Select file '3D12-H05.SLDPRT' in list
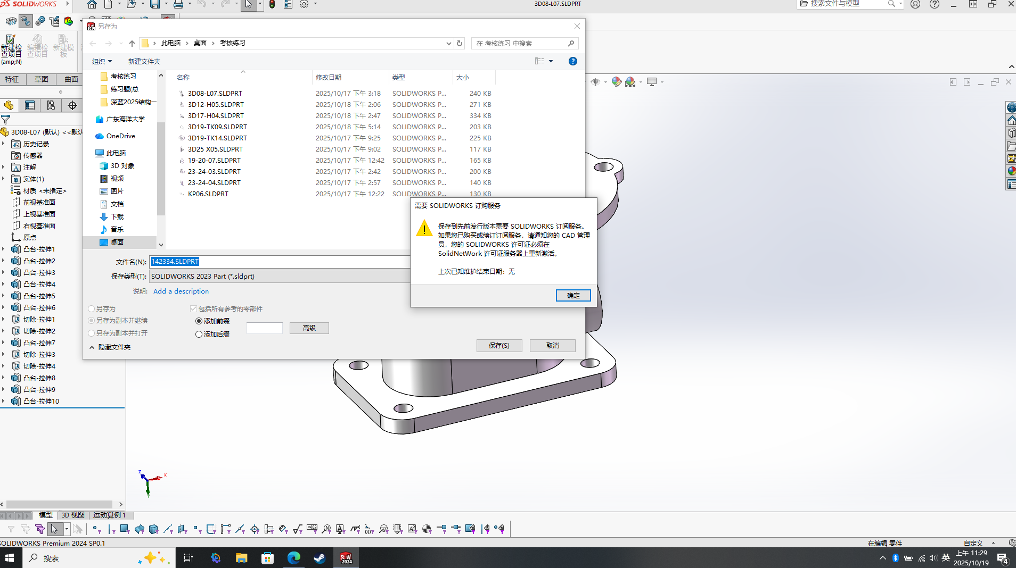 [x=216, y=104]
